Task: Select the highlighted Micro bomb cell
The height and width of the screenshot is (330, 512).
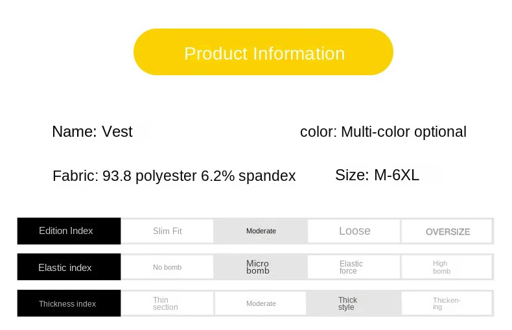Action: [x=261, y=267]
